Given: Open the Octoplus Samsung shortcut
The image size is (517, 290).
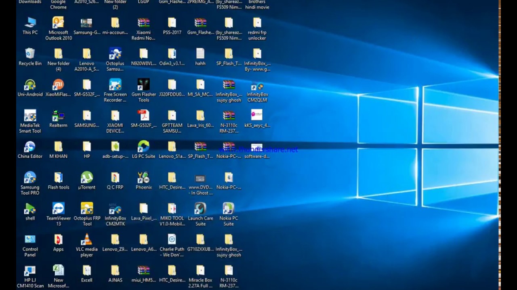Looking at the screenshot, I should (115, 59).
